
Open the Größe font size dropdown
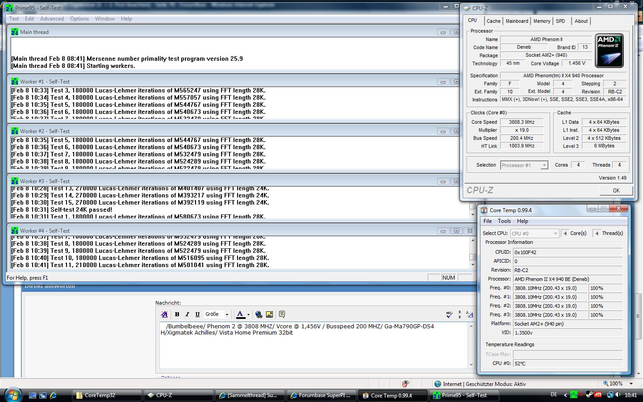tap(217, 314)
